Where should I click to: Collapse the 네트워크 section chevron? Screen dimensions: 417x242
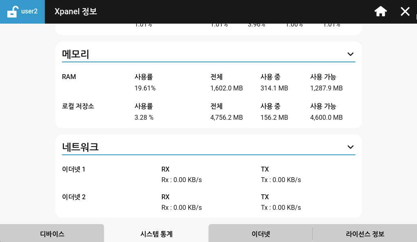(351, 147)
